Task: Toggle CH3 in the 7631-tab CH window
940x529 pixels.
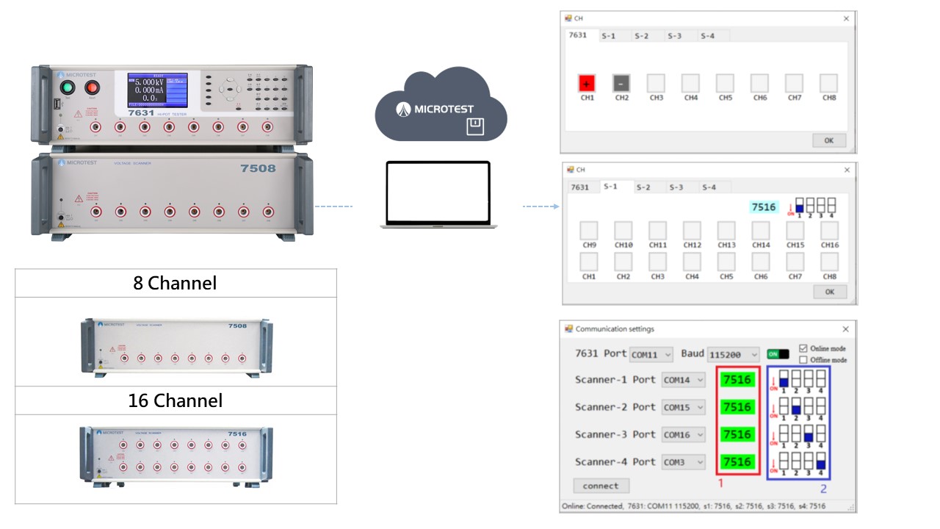Action: click(x=656, y=83)
